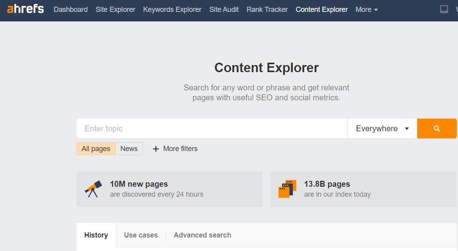Screen dimensions: 458x251
Task: Click the Enter topic search field
Action: coord(212,128)
